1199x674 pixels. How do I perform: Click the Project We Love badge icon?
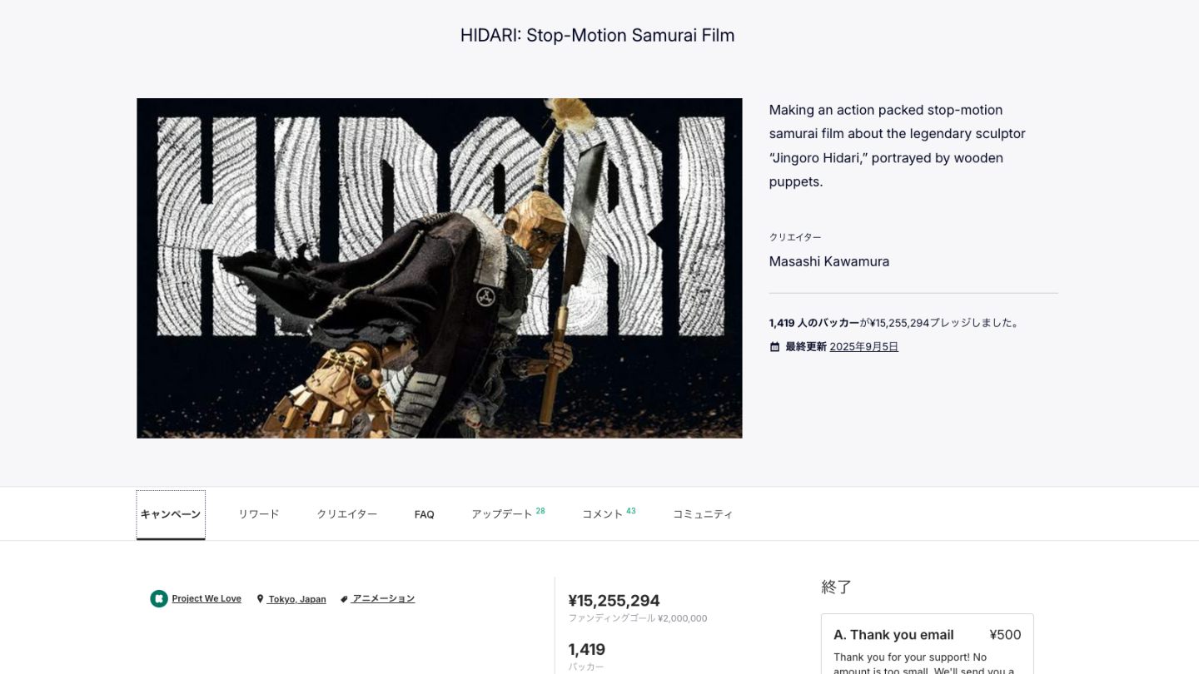tap(159, 599)
